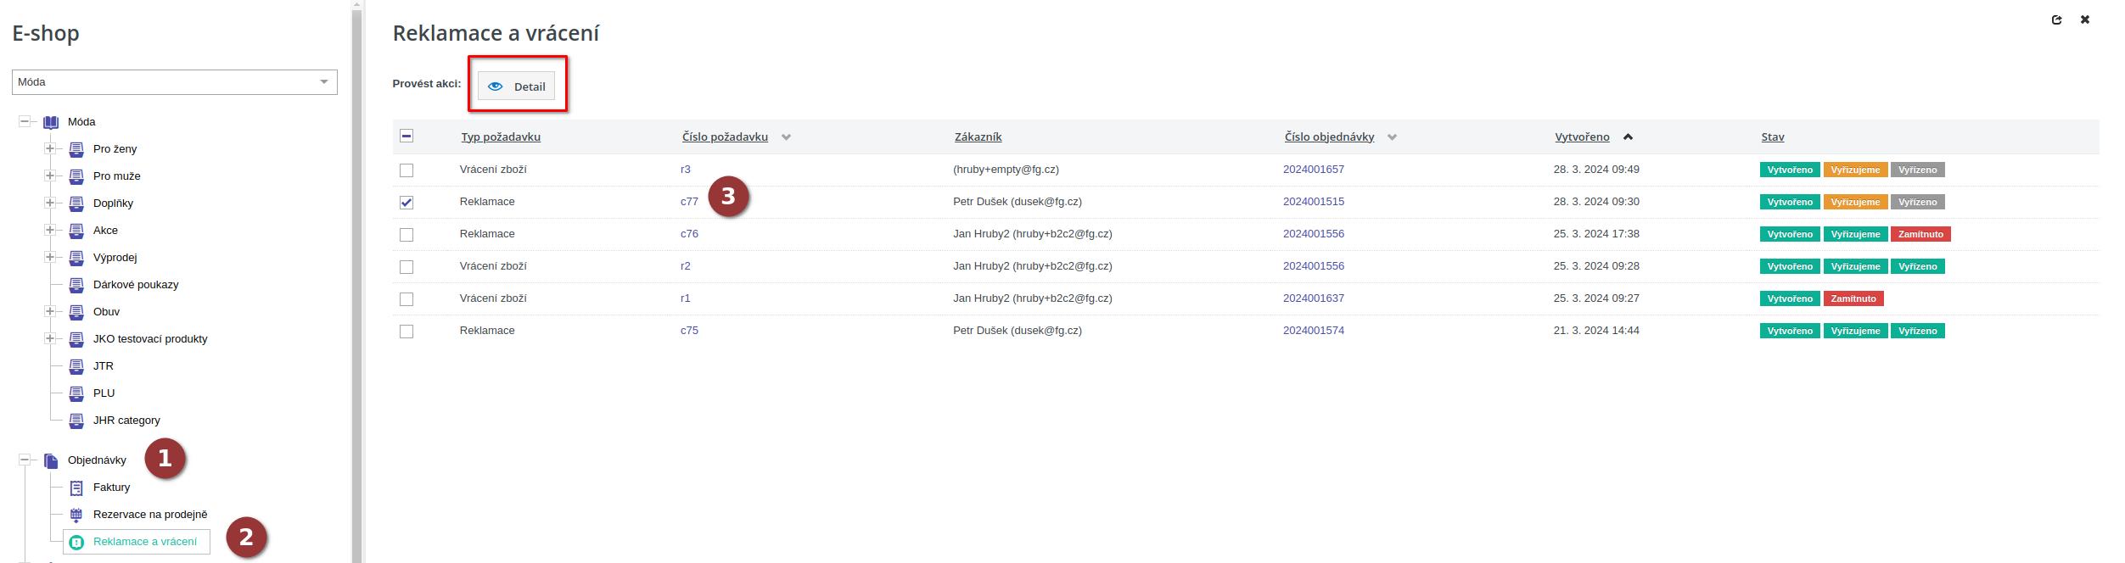The image size is (2125, 563).
Task: Click the JTR category icon
Action: click(76, 366)
